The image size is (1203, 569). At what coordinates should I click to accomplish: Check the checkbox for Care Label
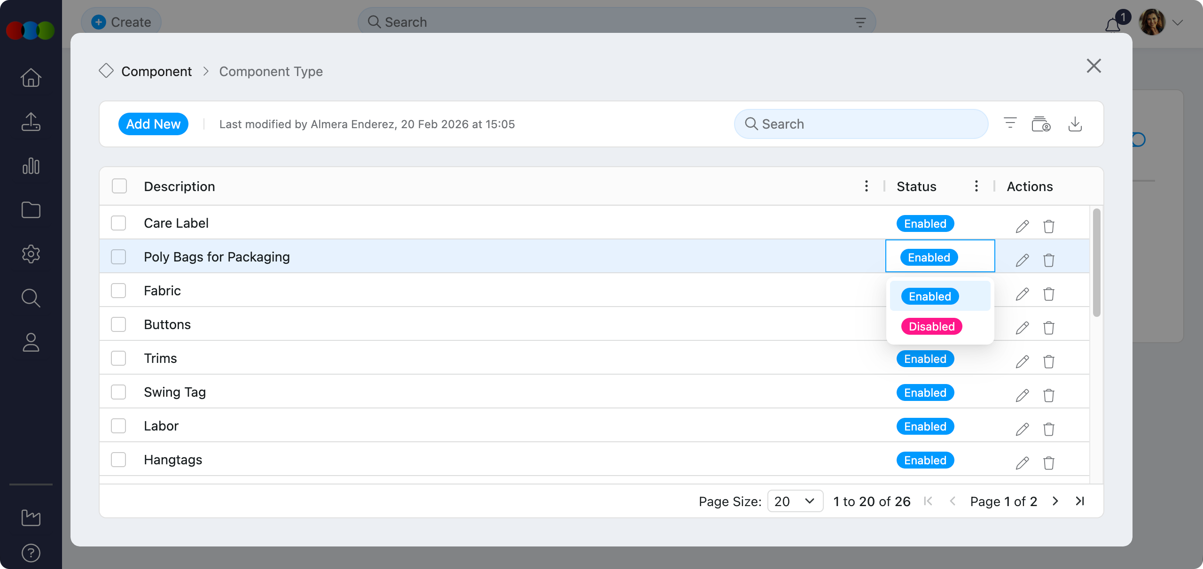click(118, 223)
